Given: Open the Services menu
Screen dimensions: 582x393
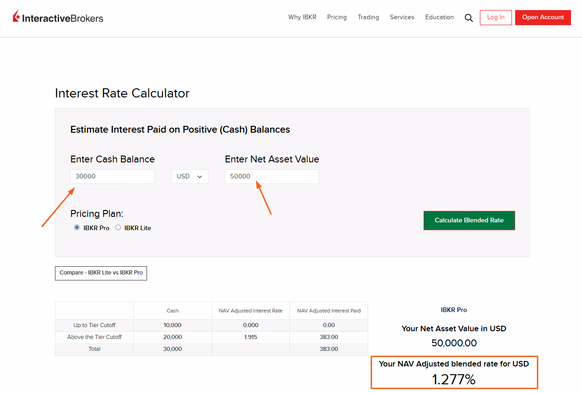Looking at the screenshot, I should point(402,17).
